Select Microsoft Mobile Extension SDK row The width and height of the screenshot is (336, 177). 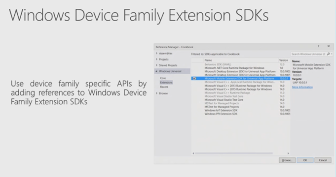[241, 78]
